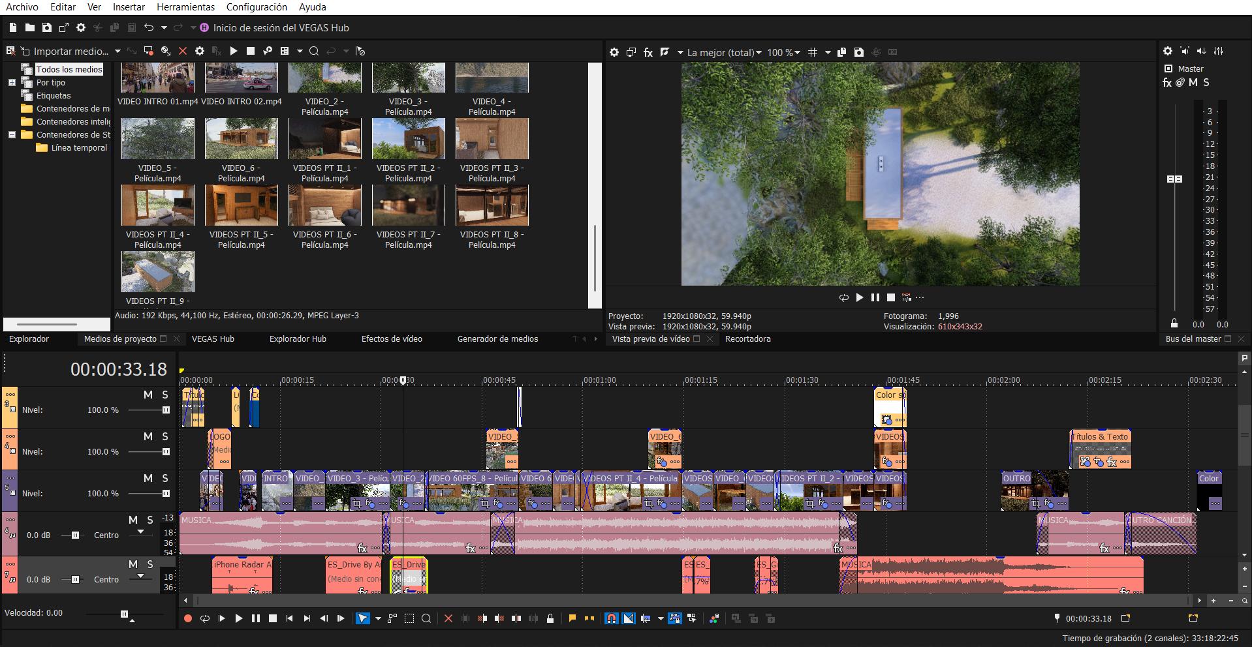The width and height of the screenshot is (1252, 647).
Task: Switch to the Efectos de vídeo tab
Action: click(392, 339)
